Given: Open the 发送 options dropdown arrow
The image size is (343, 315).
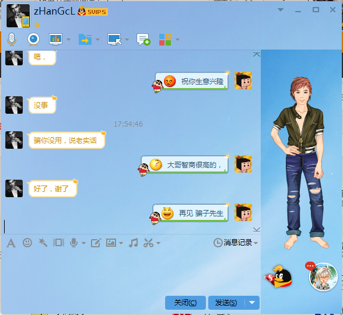Looking at the screenshot, I should 252,303.
